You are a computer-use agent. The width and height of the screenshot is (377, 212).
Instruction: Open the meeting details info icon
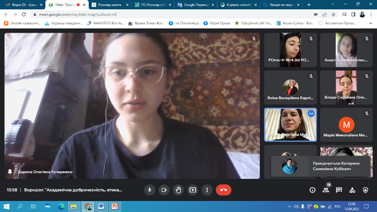point(312,190)
